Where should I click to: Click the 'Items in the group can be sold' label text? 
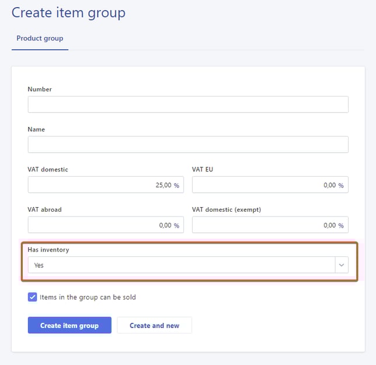tap(88, 297)
